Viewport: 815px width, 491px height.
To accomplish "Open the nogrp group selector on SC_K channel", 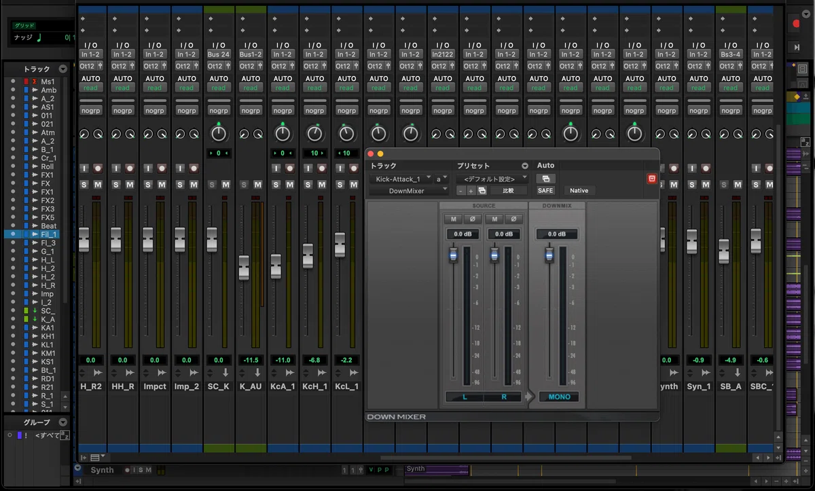I will [219, 110].
